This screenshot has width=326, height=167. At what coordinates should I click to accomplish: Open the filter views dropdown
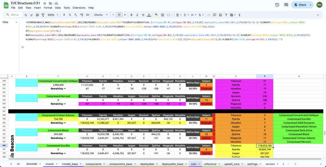tap(232, 15)
